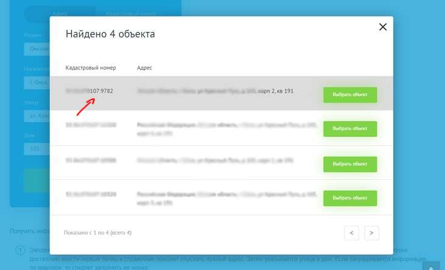
Task: Select cadastral number ending 107:9782
Action: click(x=90, y=91)
